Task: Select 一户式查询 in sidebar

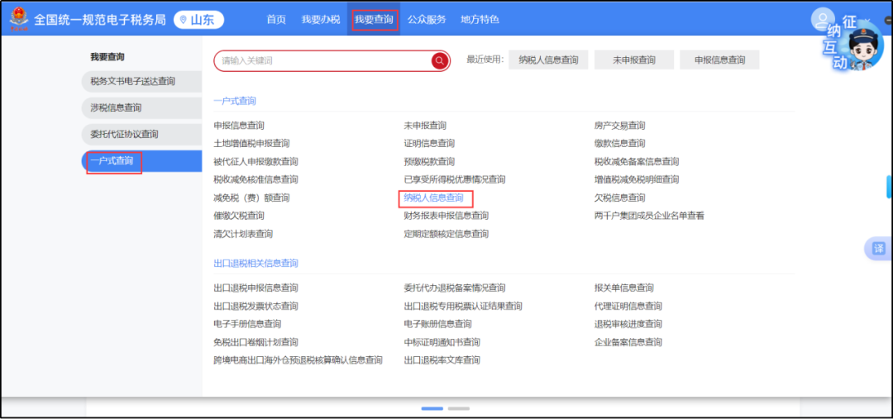Action: [x=142, y=161]
